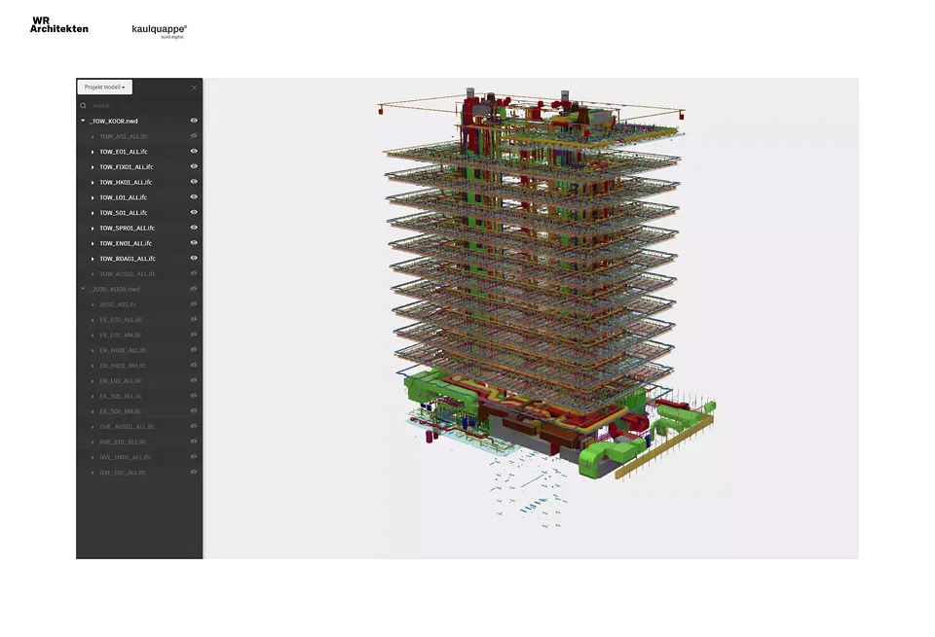The width and height of the screenshot is (935, 637).
Task: Show the _2030_KOOR.nwd model group
Action: pos(194,289)
